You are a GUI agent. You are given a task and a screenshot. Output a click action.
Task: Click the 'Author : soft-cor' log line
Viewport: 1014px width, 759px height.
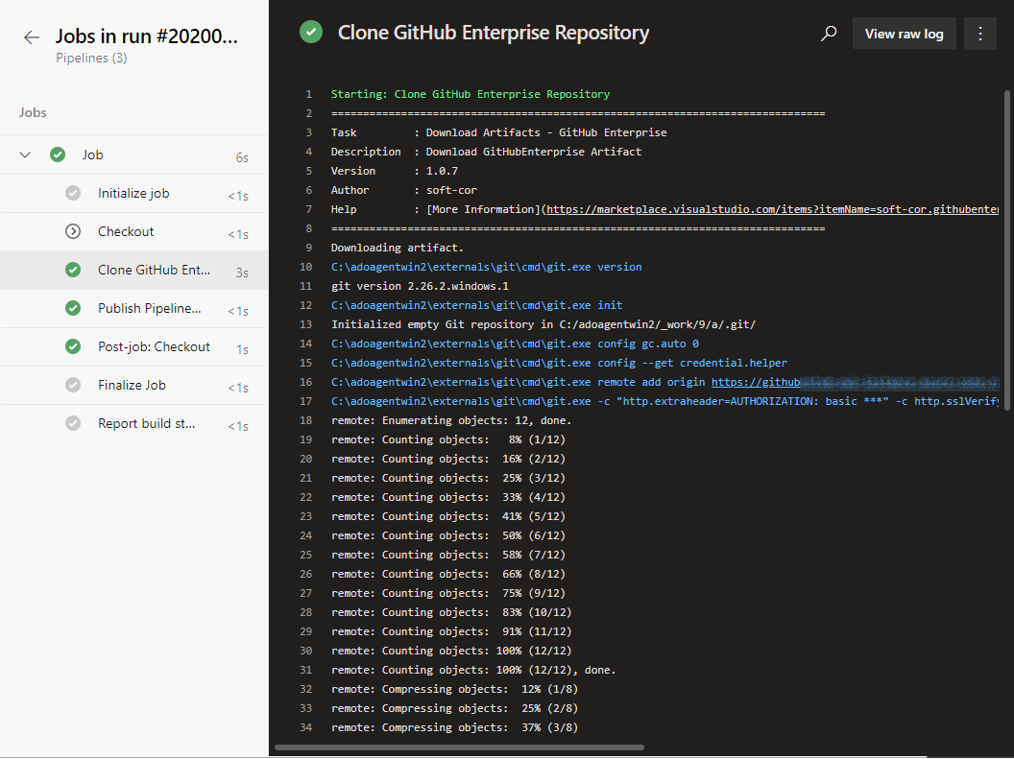click(404, 190)
